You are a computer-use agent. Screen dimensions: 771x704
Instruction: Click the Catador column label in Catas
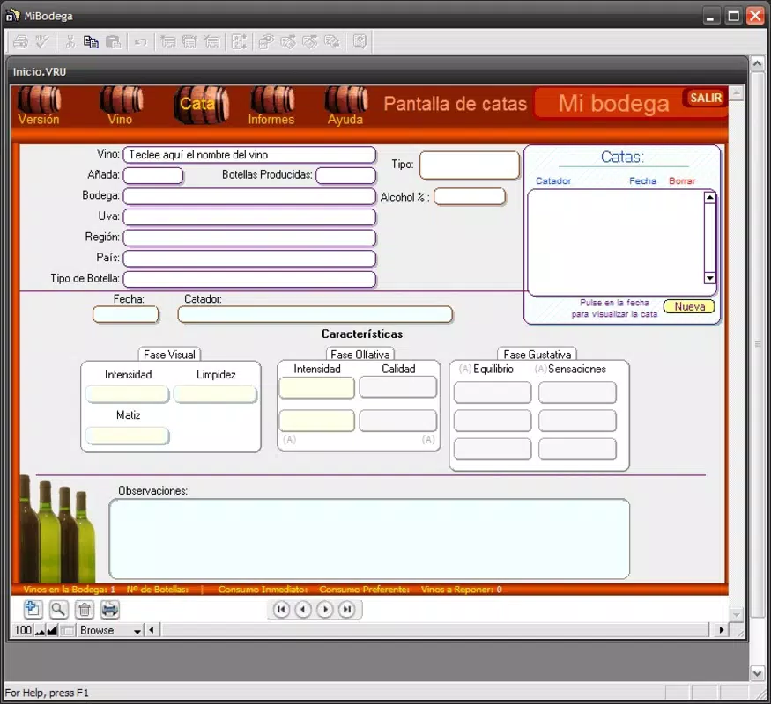[553, 180]
